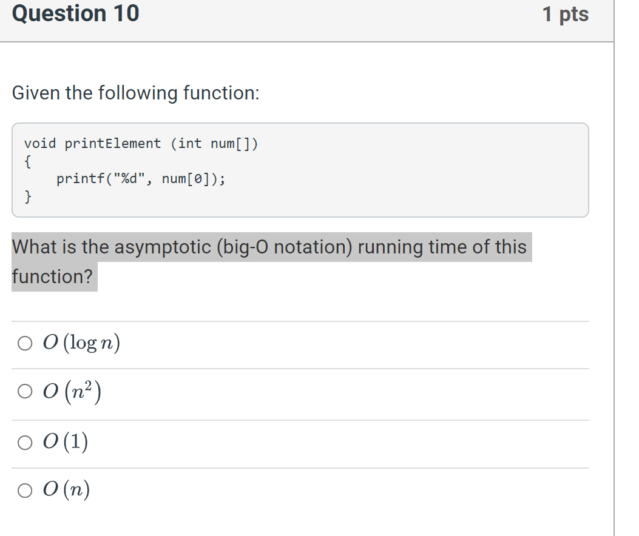Click the closing curly brace in code

tap(27, 196)
